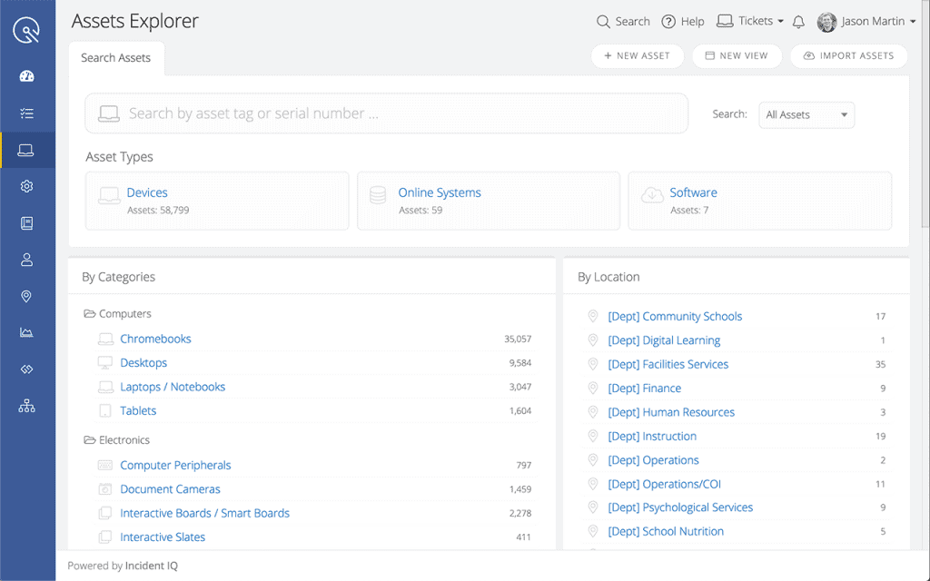This screenshot has height=581, width=930.
Task: Open the All Assets search filter dropdown
Action: point(806,114)
